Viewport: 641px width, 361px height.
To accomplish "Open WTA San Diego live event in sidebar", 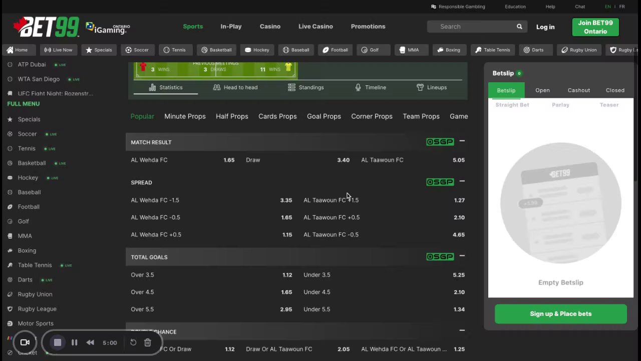I will [39, 79].
